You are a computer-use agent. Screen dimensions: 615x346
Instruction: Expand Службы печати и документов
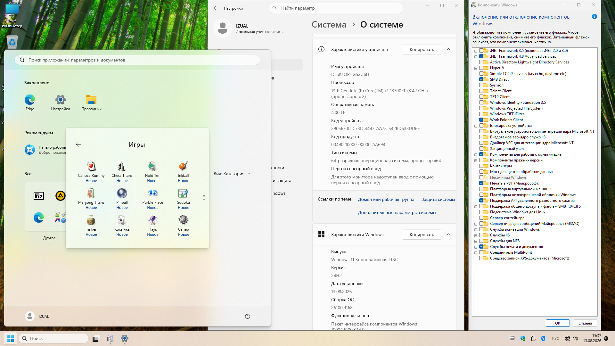(476, 247)
